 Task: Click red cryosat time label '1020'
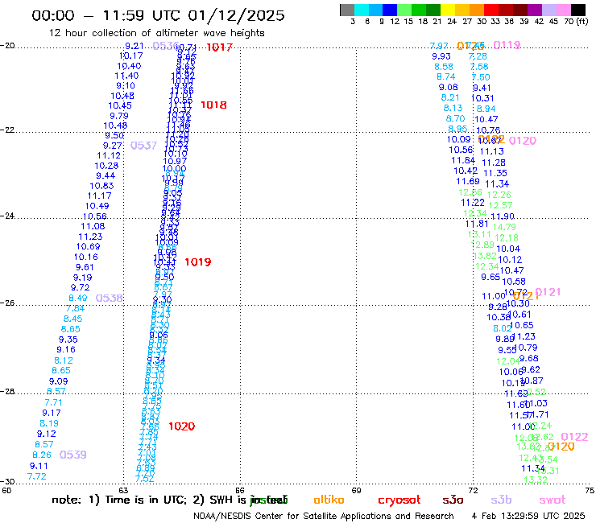click(182, 426)
